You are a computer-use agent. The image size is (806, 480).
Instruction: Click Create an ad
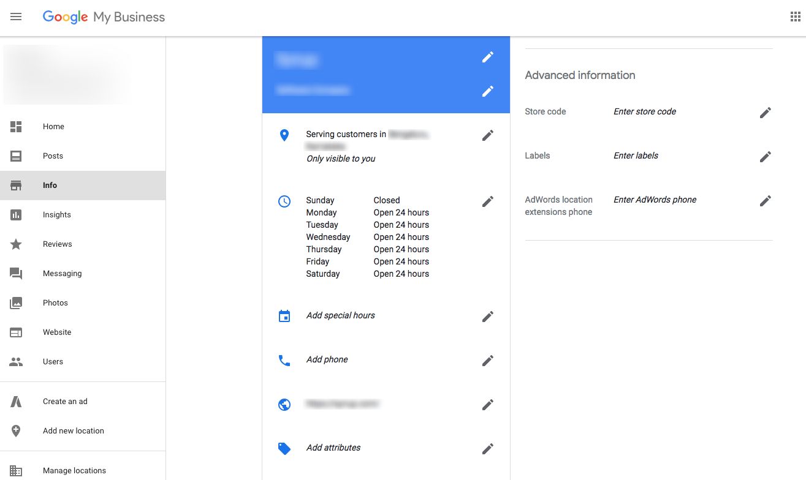(65, 401)
